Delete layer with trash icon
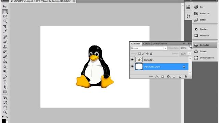 [185, 77]
